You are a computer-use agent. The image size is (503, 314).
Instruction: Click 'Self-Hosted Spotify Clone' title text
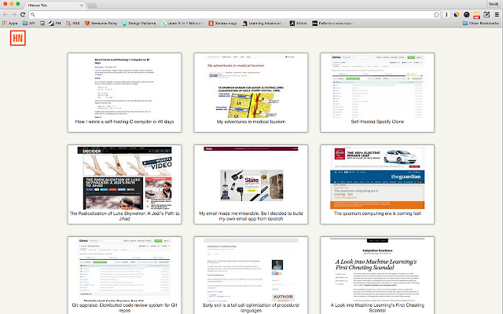[x=377, y=122]
